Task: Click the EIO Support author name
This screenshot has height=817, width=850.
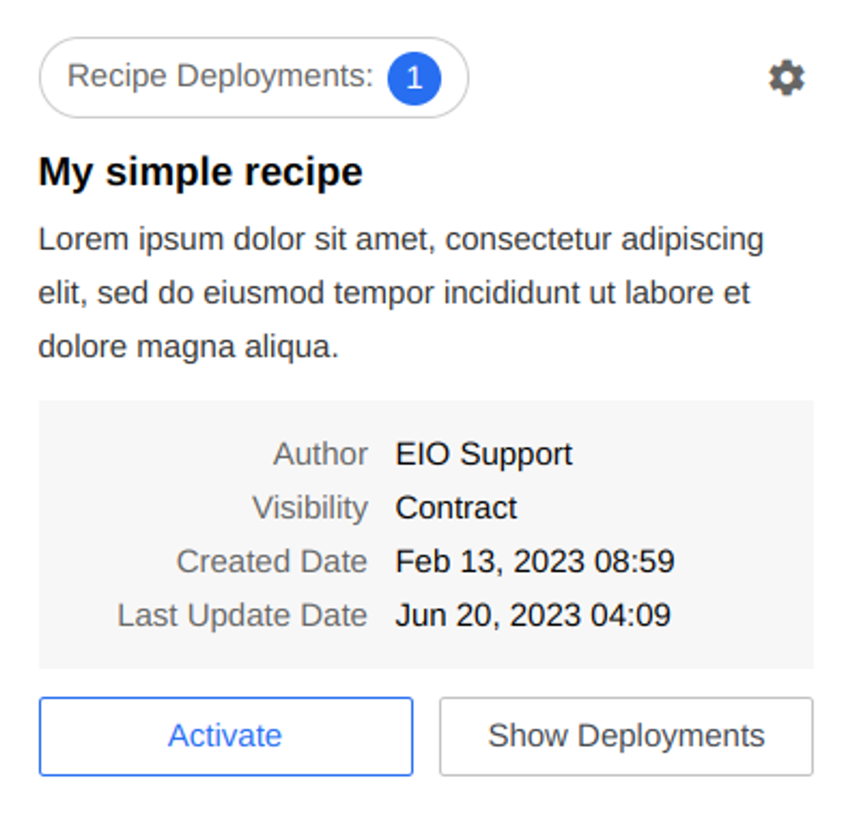Action: [484, 454]
